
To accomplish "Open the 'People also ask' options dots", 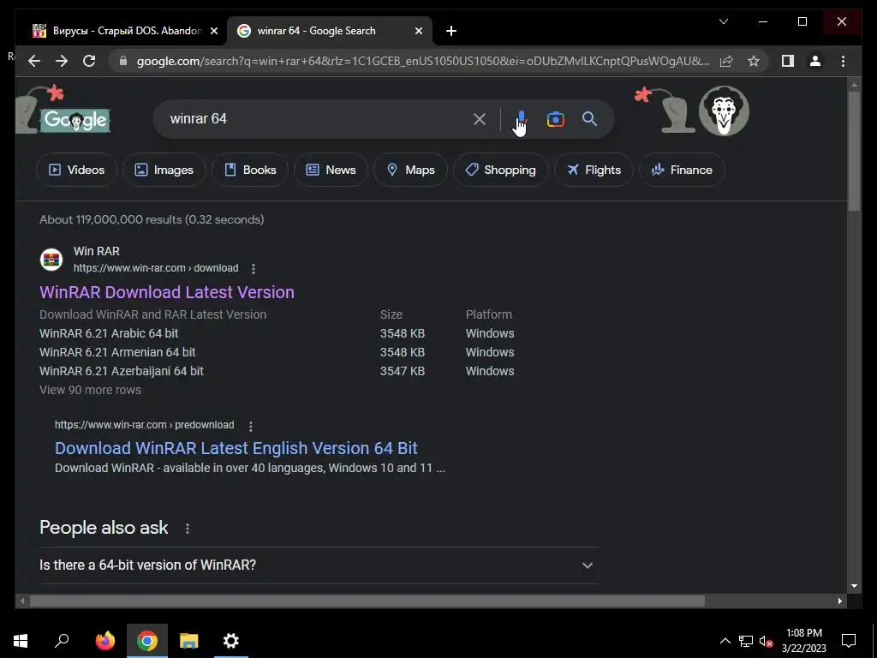I will [188, 528].
